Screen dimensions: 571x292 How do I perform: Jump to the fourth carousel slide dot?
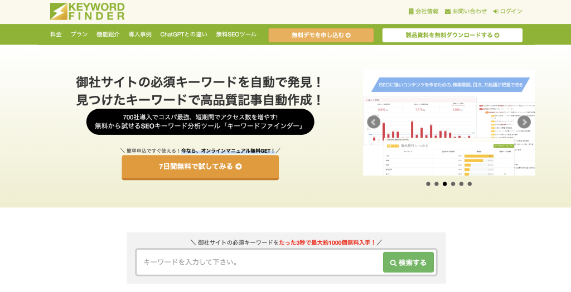pos(453,184)
